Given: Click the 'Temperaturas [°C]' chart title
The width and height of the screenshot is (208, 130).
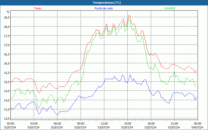Looking at the screenshot, I should coord(107,3).
